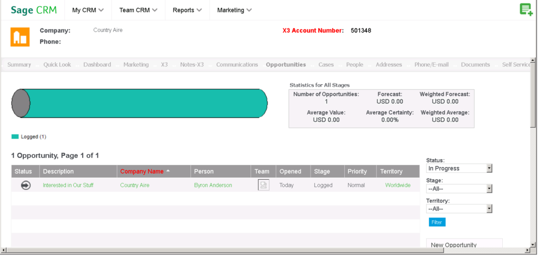This screenshot has width=539, height=256.
Task: Click the Worldwide territory link
Action: point(398,186)
